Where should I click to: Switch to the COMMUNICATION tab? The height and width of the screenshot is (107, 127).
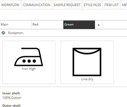(x=37, y=5)
